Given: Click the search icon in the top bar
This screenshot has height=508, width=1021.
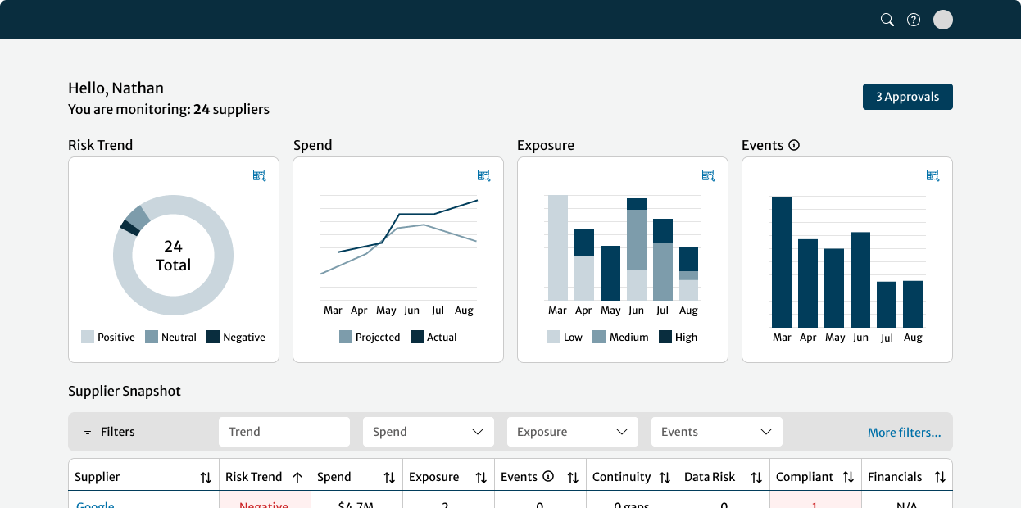Looking at the screenshot, I should tap(887, 19).
